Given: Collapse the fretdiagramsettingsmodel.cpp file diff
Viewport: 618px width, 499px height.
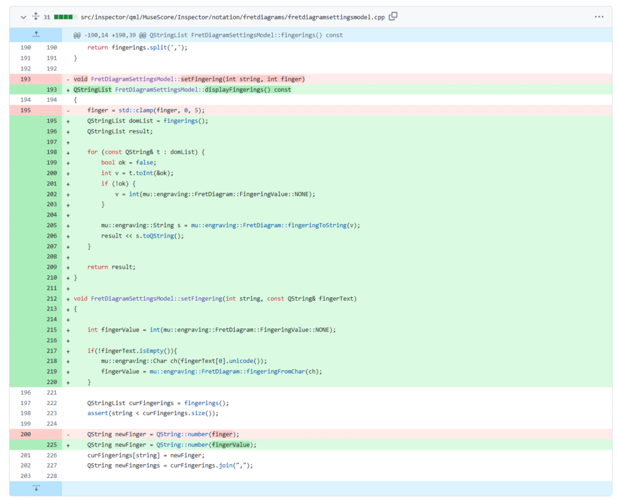Looking at the screenshot, I should point(23,17).
